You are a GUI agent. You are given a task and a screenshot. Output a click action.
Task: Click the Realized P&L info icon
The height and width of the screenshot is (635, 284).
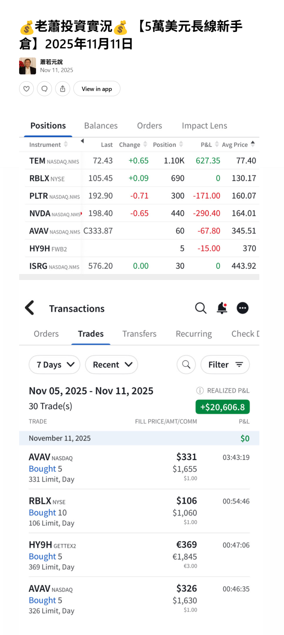tap(200, 391)
